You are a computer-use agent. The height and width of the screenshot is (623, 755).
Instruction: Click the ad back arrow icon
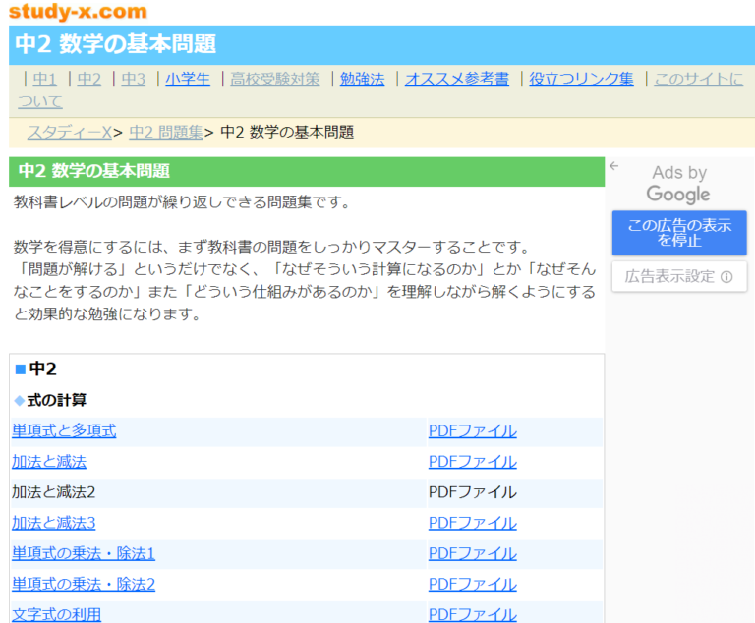coord(613,166)
